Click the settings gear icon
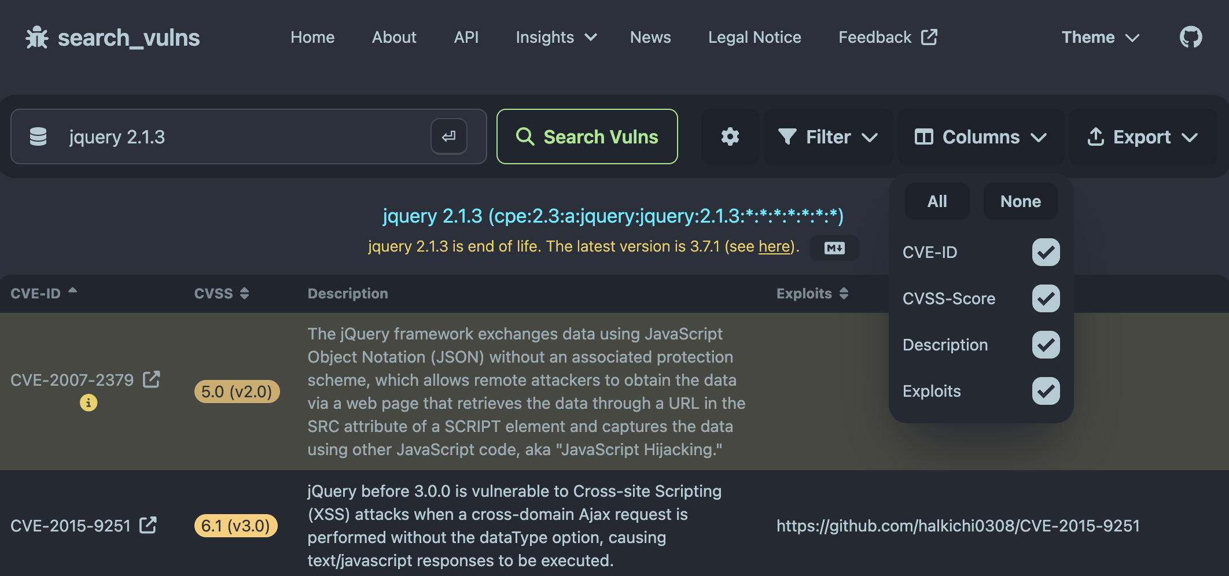Screen dimensions: 1229x576 click(x=730, y=137)
